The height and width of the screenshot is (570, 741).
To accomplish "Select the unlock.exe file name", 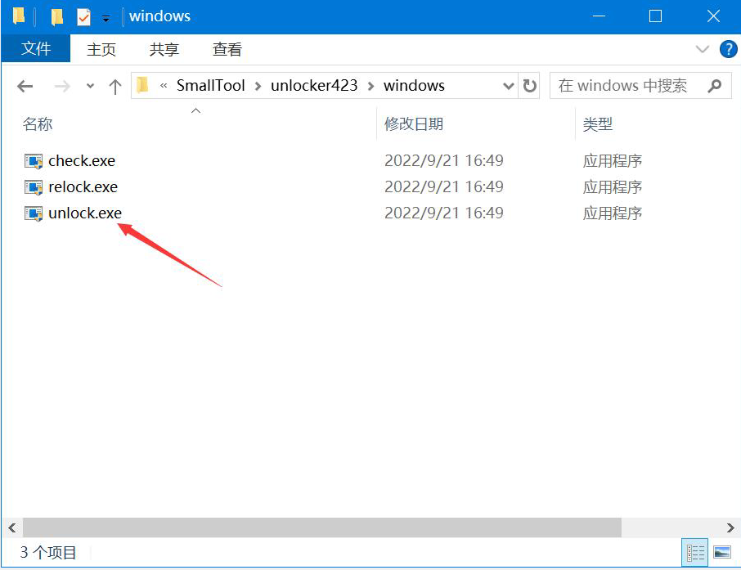I will point(85,213).
